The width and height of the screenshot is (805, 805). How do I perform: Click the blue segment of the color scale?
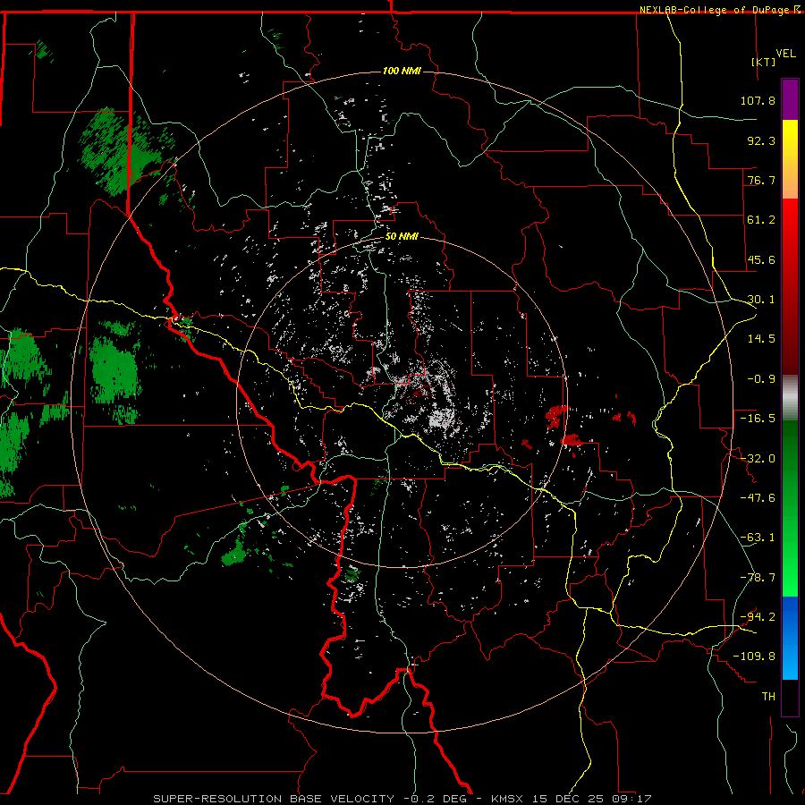[790, 638]
